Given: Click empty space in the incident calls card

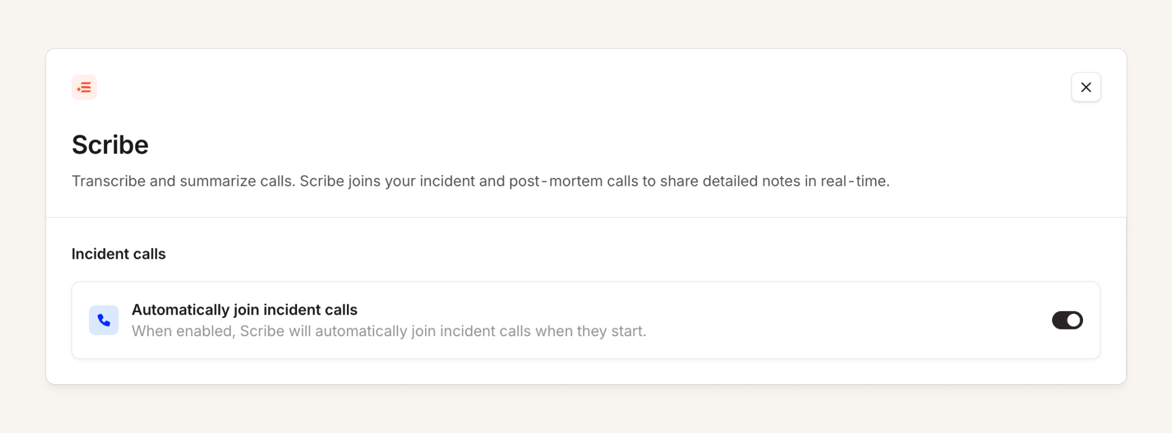Looking at the screenshot, I should click(842, 320).
